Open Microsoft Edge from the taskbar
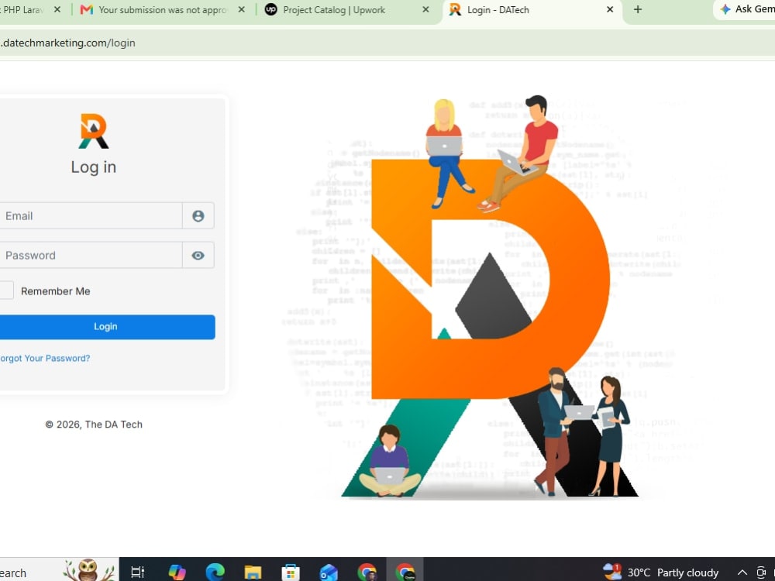The height and width of the screenshot is (581, 775). tap(215, 572)
